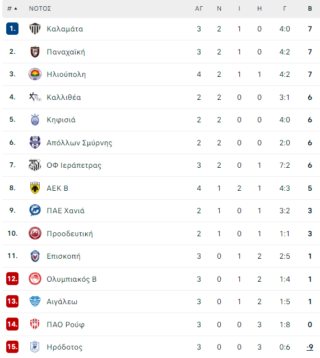The height and width of the screenshot is (358, 320).
Task: Open the Απόλλων Σμύρνης team page
Action: tap(80, 143)
